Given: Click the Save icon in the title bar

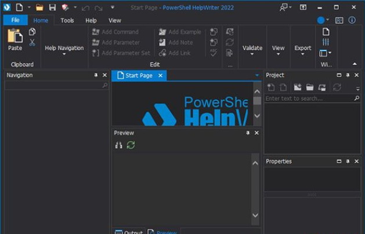Looking at the screenshot, I should (52, 7).
